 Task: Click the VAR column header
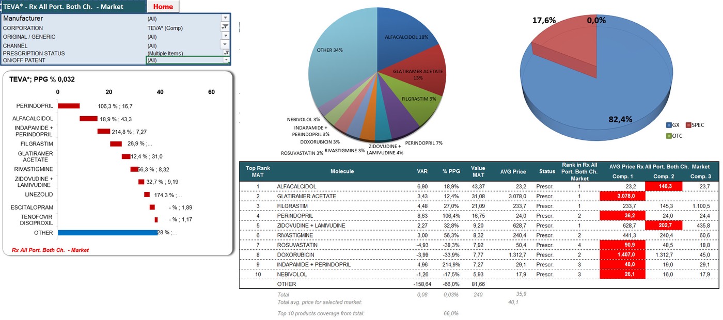[x=422, y=171]
